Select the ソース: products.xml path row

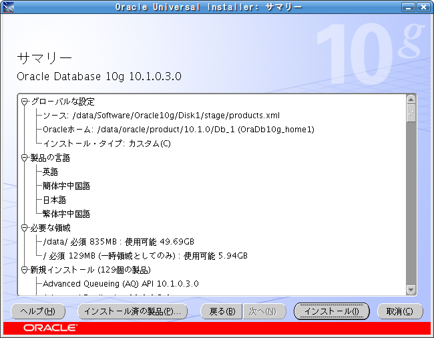coord(162,116)
